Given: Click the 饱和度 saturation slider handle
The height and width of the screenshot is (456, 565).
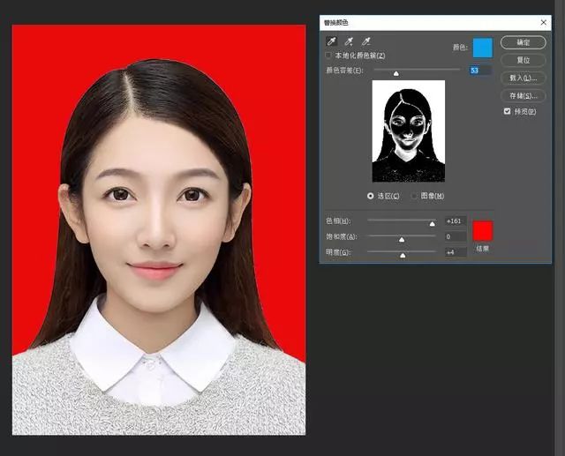Looking at the screenshot, I should (x=402, y=239).
